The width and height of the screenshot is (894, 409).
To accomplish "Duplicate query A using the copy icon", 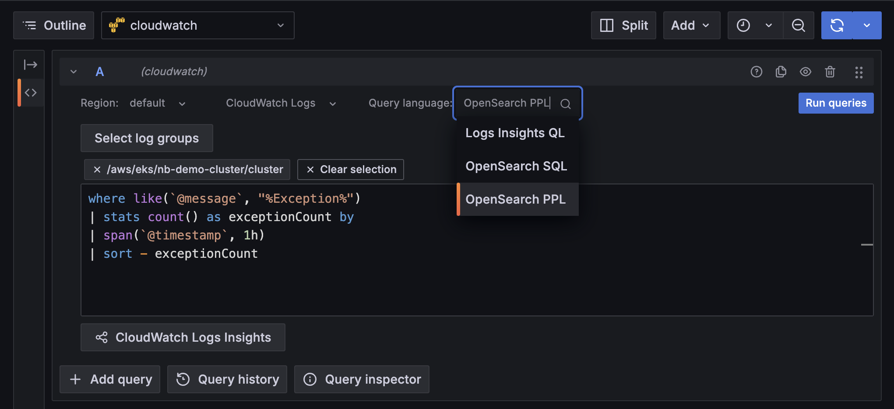I will [781, 72].
